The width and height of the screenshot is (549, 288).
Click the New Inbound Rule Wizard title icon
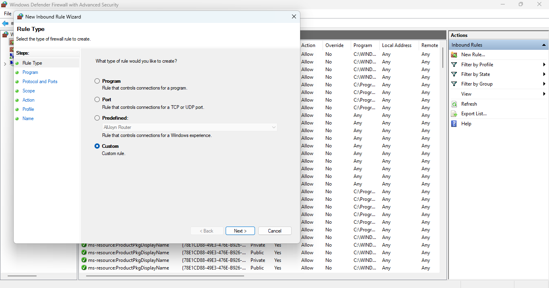pos(20,17)
